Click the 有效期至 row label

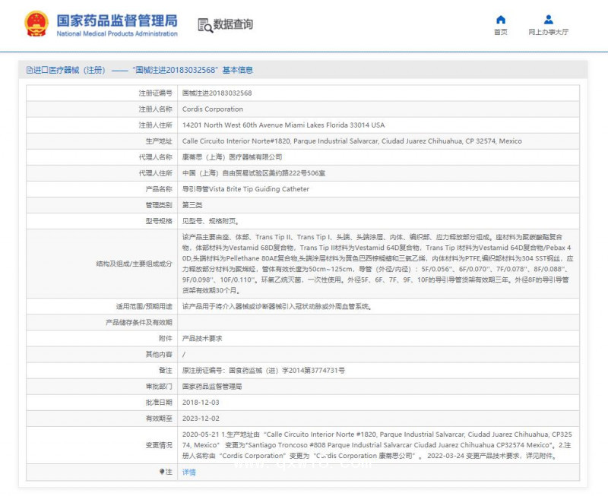159,419
